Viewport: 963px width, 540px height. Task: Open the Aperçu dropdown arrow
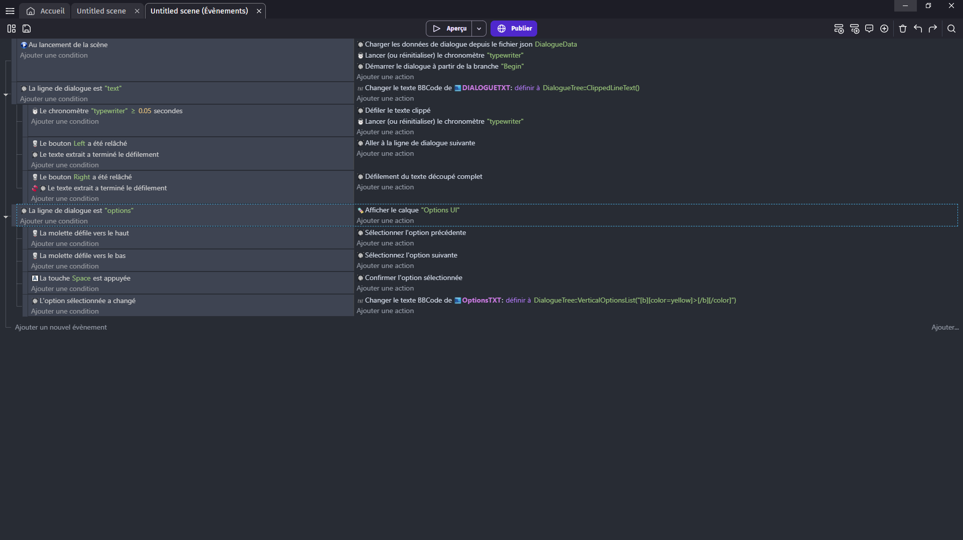pos(479,28)
